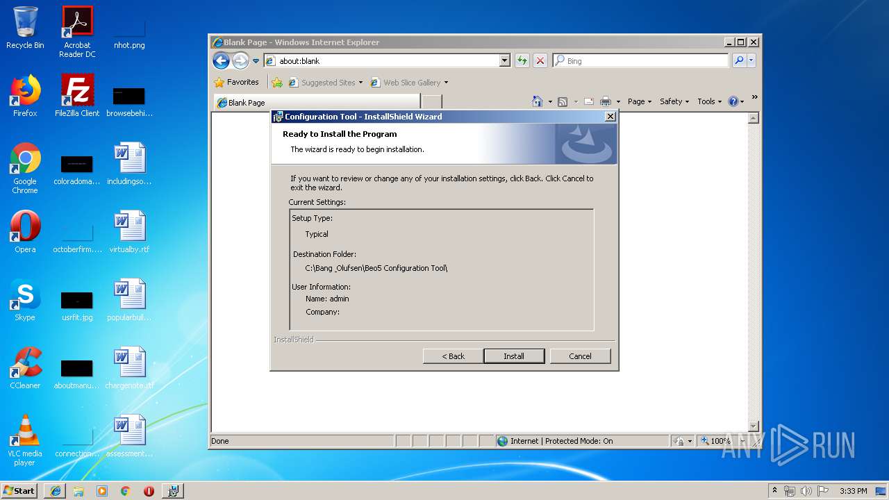
Task: Select the nhot.png file icon
Action: click(x=129, y=33)
